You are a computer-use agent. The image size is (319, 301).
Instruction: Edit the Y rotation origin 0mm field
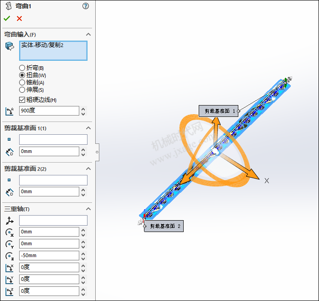pos(49,244)
